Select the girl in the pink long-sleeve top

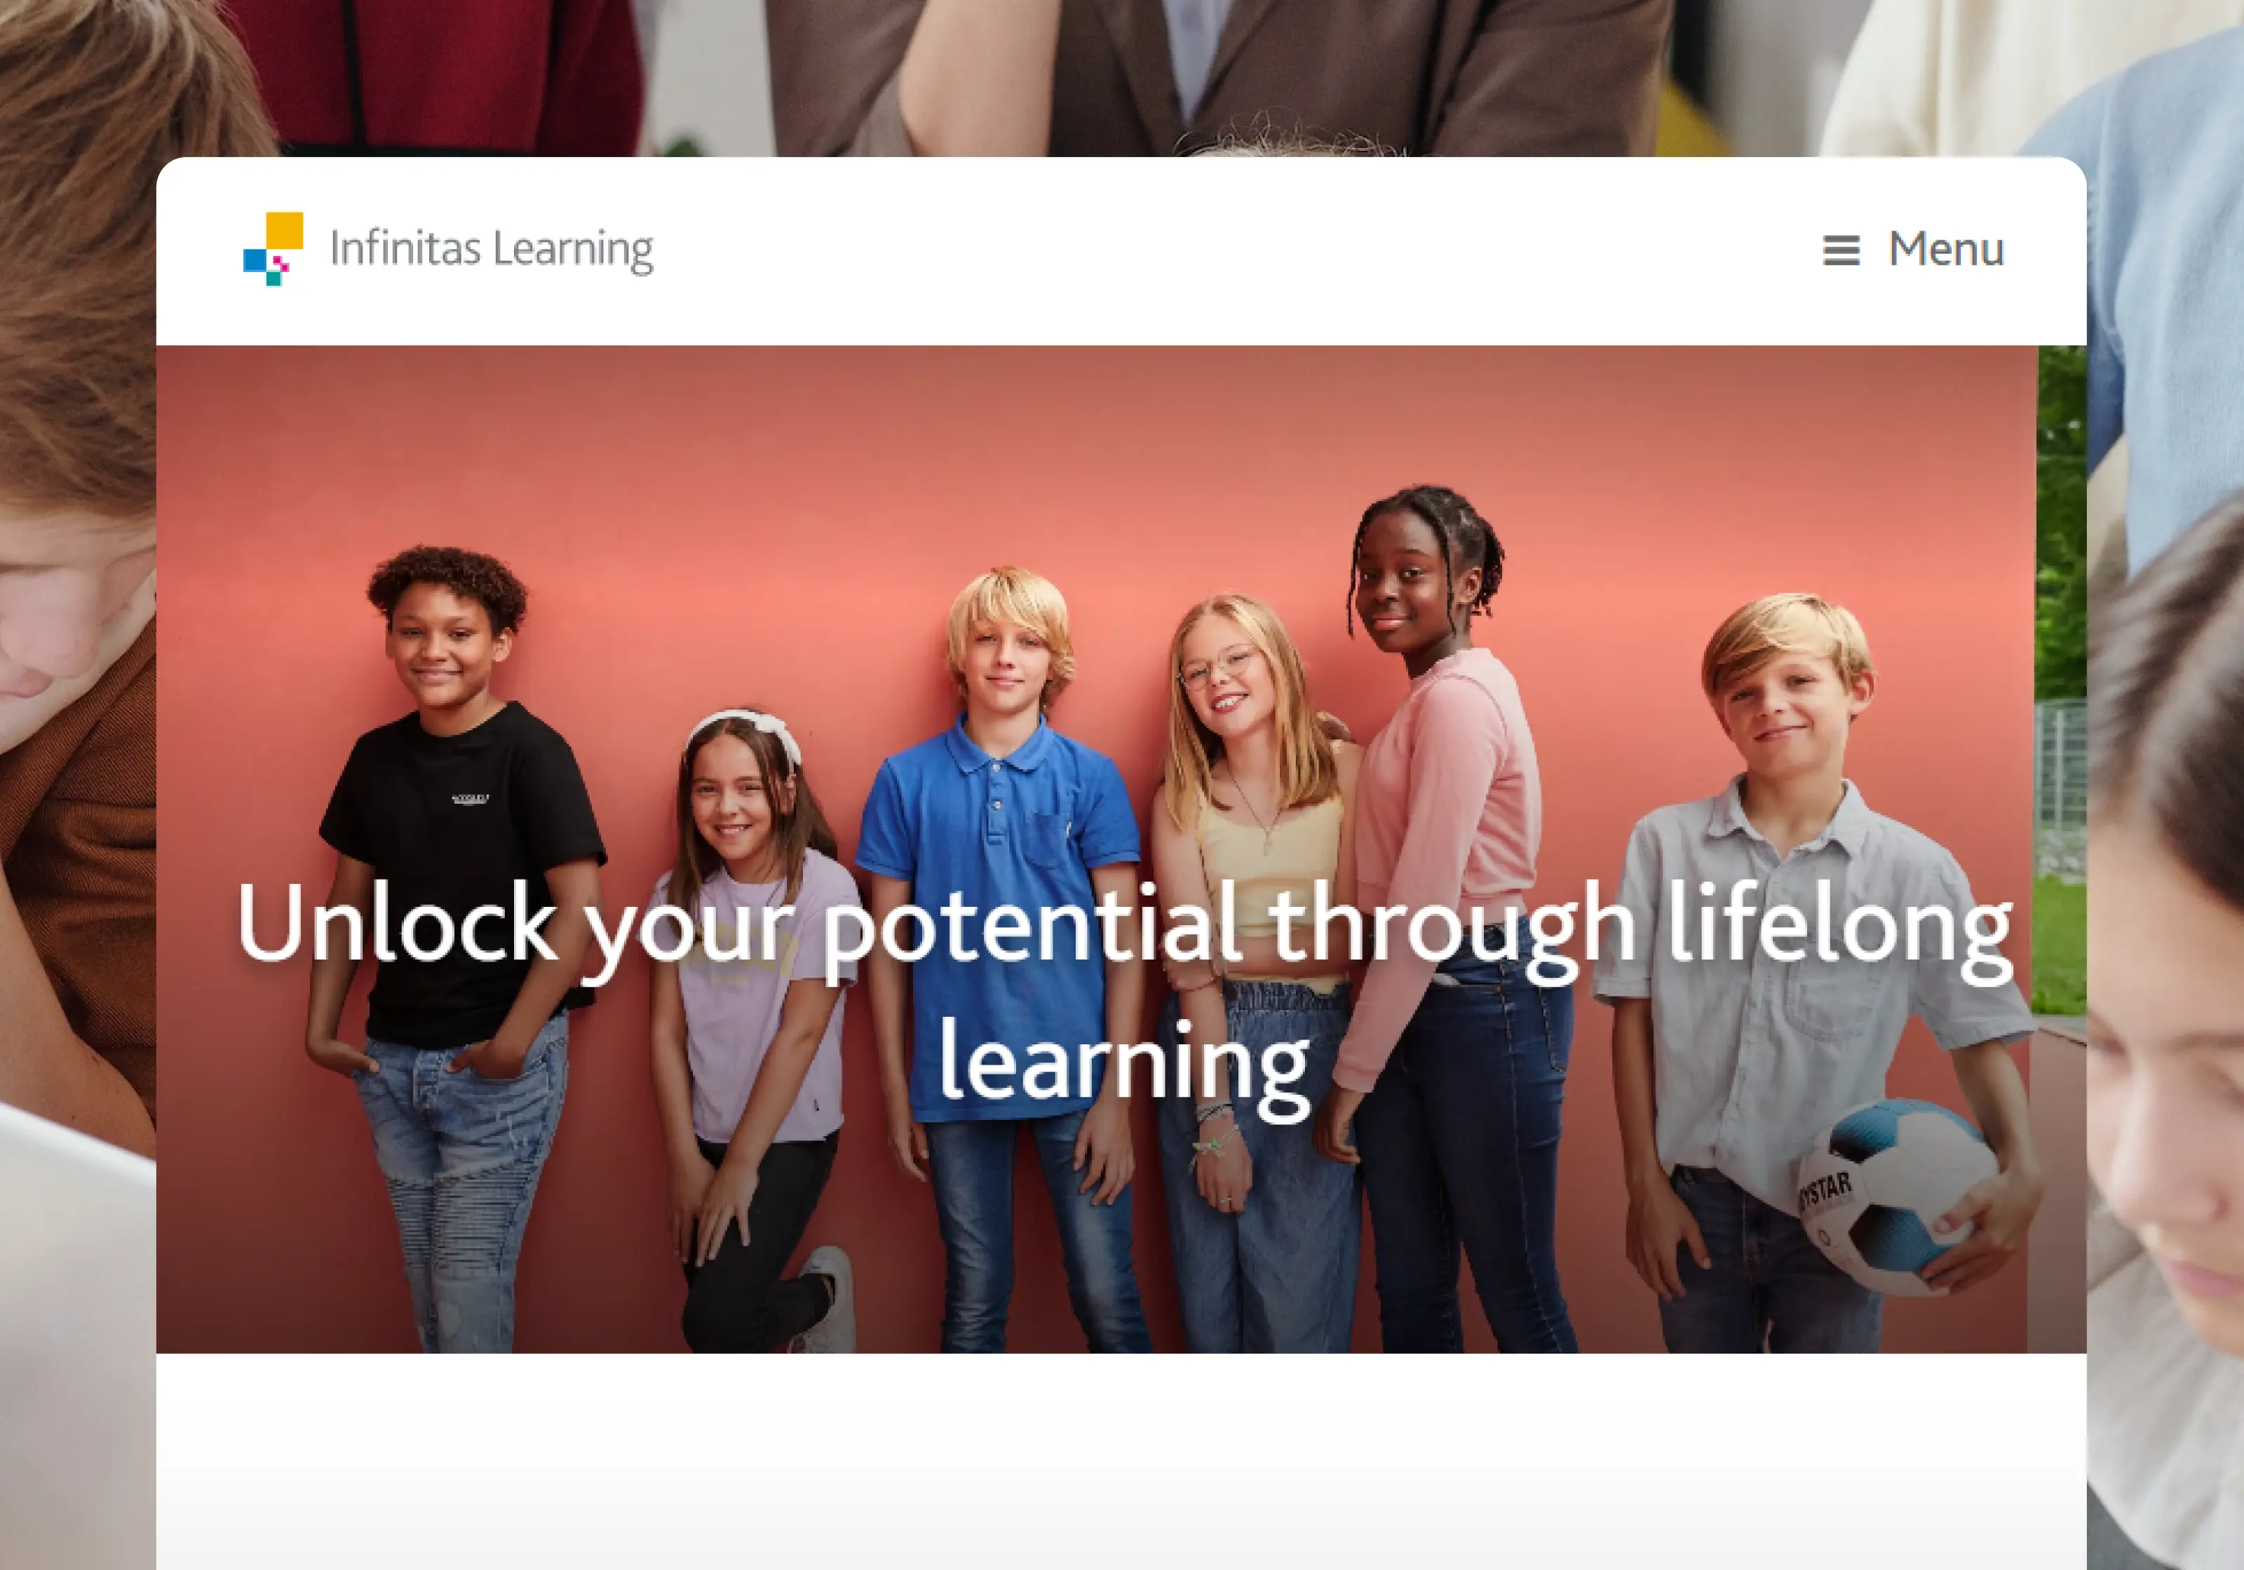1437,918
